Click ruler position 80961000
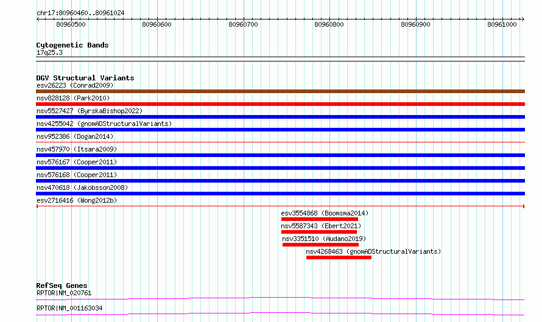This screenshot has height=322, width=542. click(x=502, y=24)
